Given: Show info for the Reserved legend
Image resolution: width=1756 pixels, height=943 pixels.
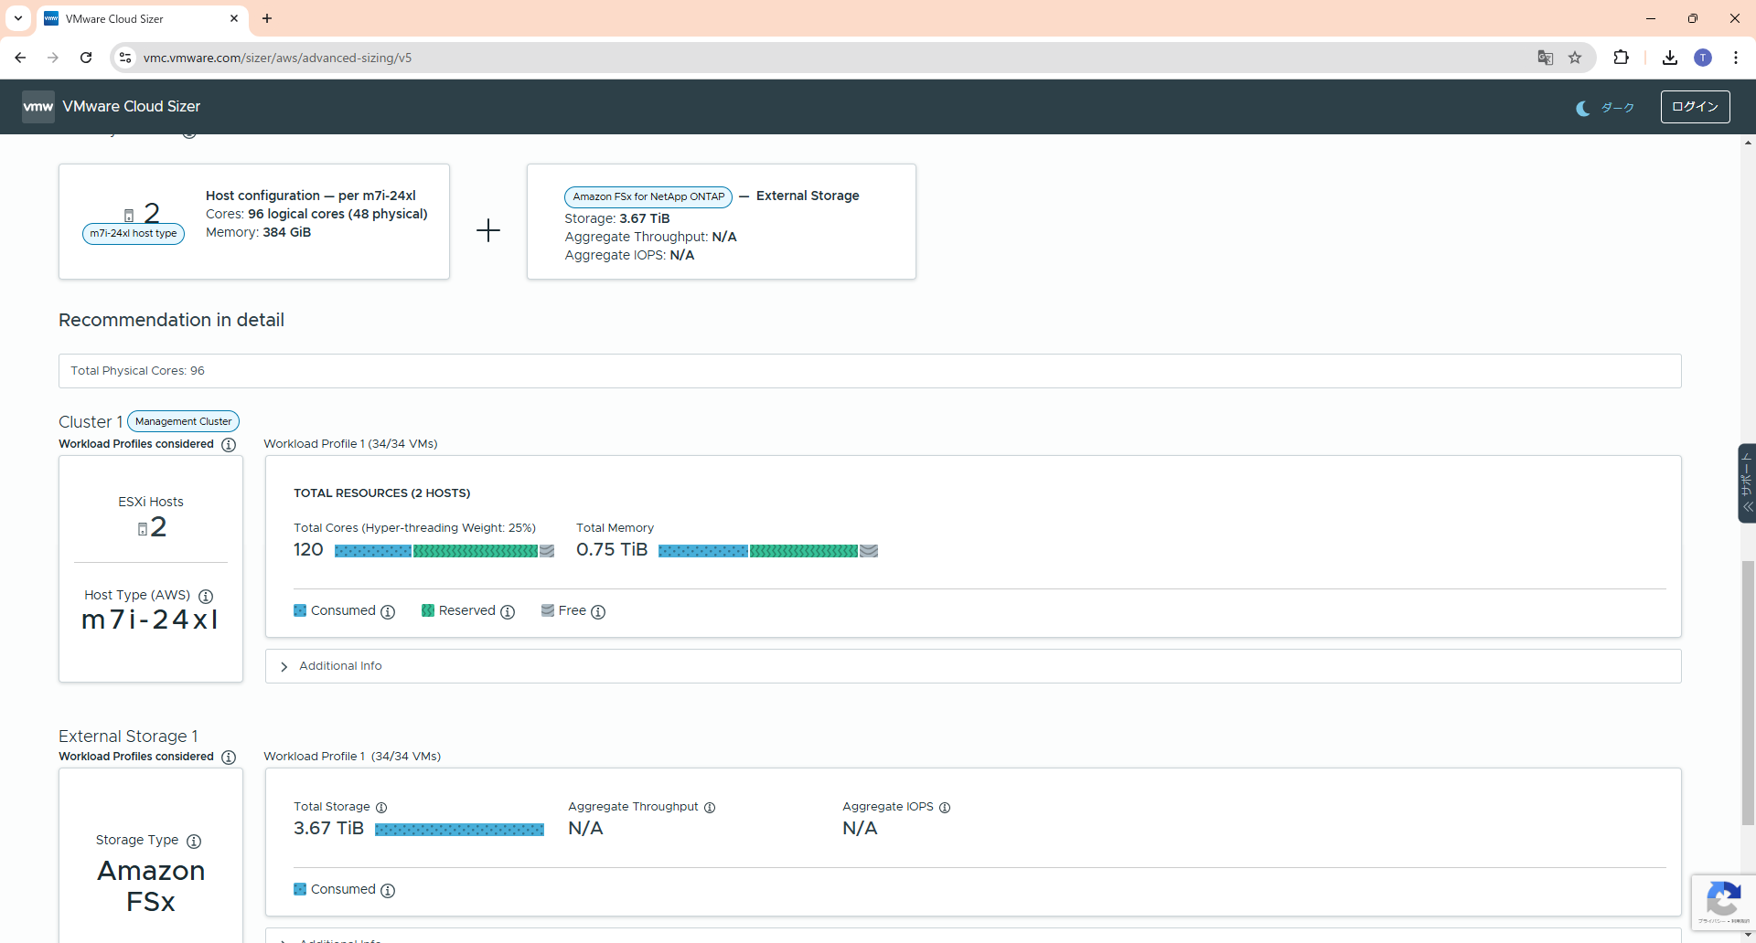Looking at the screenshot, I should [x=508, y=611].
